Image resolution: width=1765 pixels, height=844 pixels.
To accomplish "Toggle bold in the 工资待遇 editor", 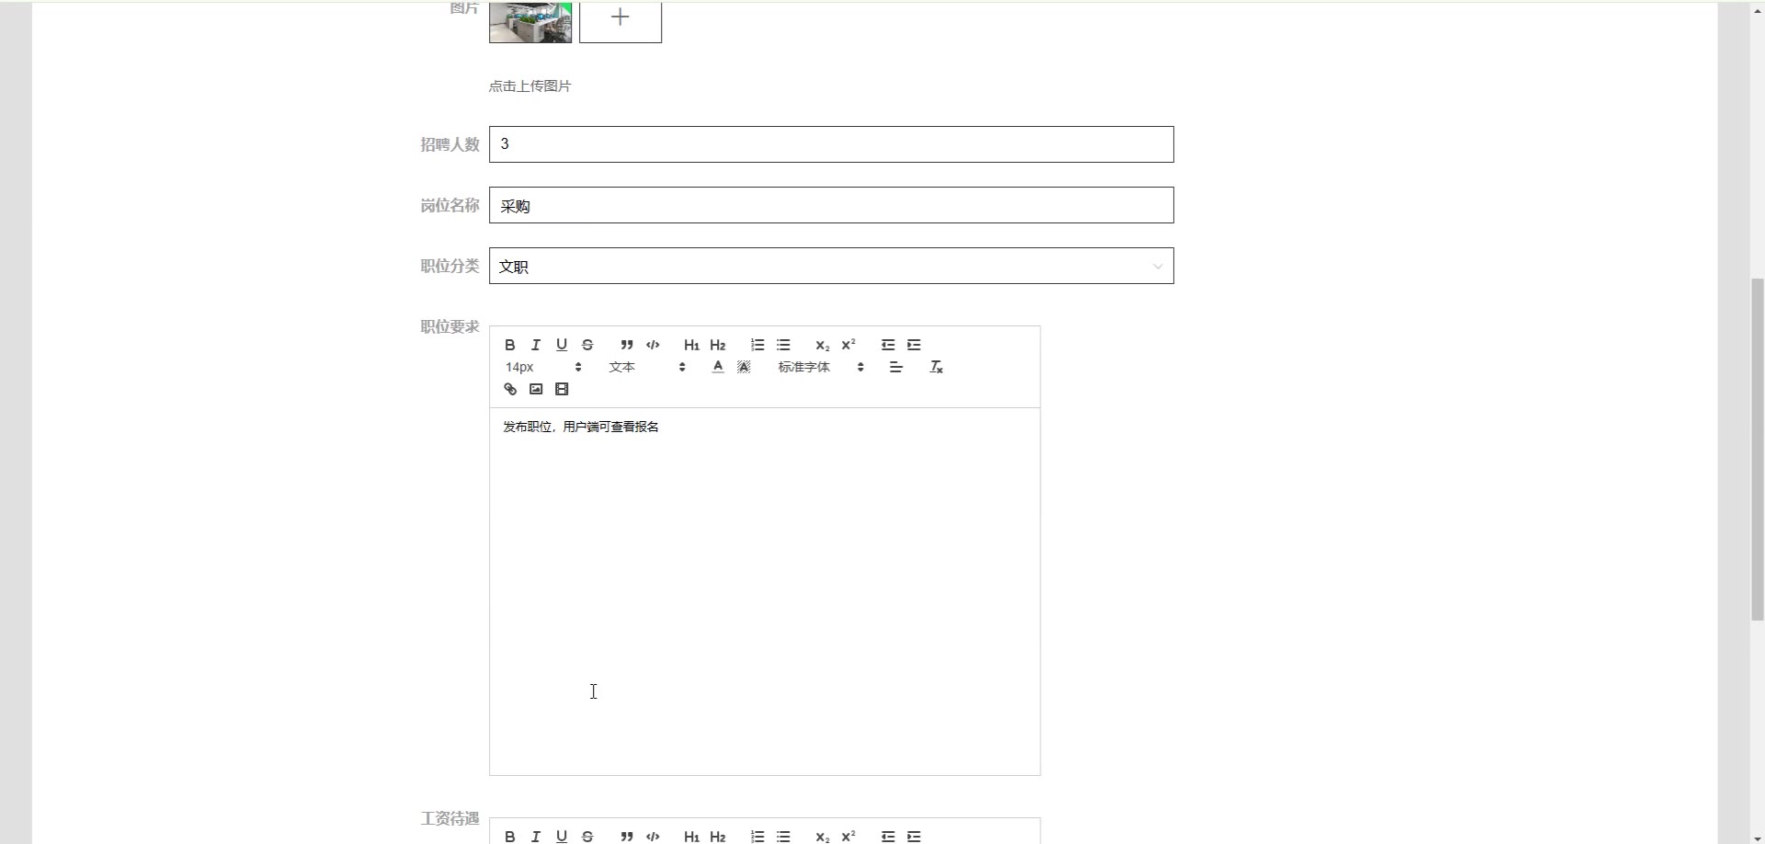I will coord(510,836).
